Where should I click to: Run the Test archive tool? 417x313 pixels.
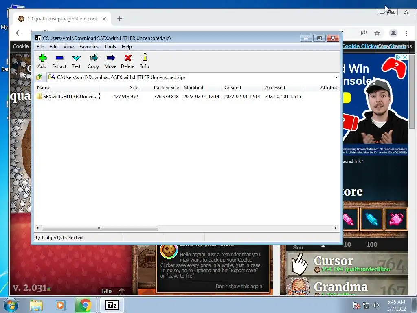tap(76, 61)
